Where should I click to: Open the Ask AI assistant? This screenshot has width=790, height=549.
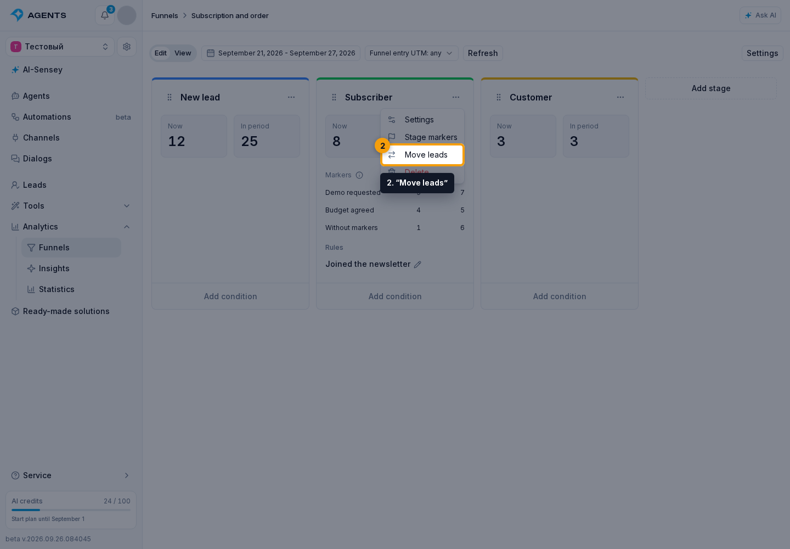coord(760,15)
